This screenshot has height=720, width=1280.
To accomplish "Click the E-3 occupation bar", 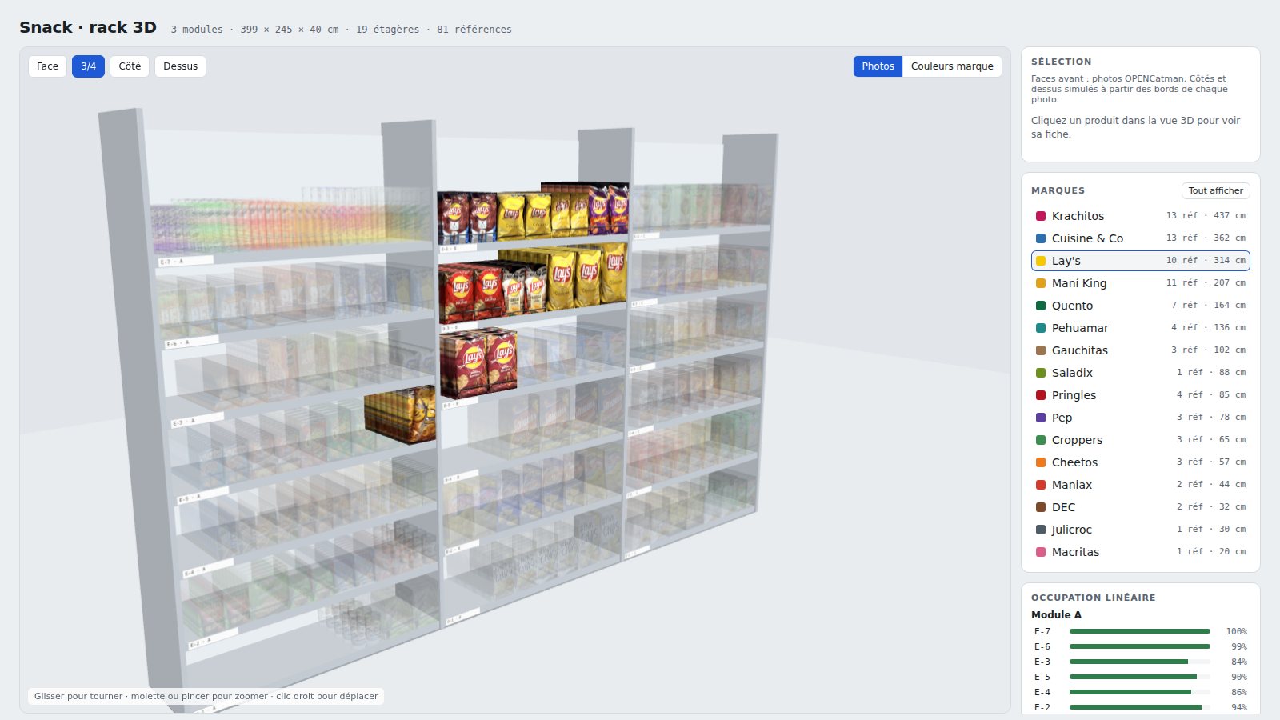I will pyautogui.click(x=1139, y=662).
